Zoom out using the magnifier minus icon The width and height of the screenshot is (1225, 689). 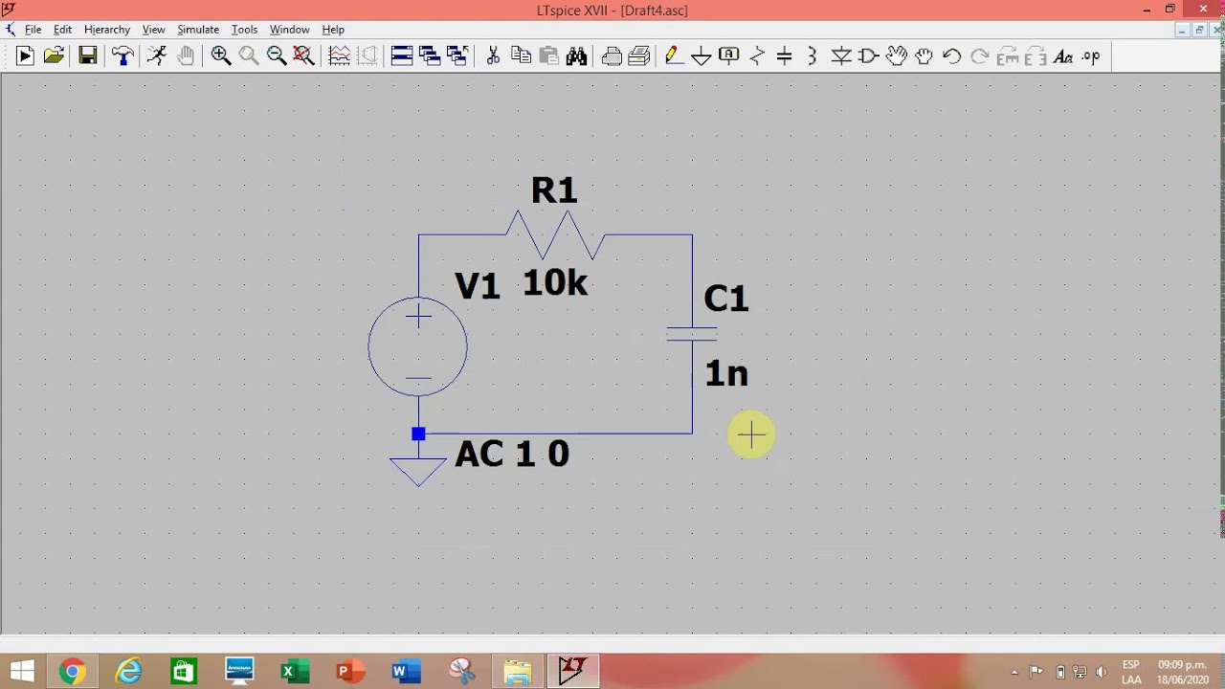click(x=277, y=56)
